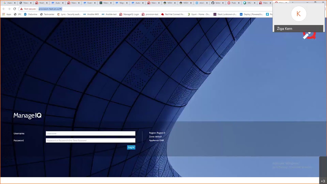This screenshot has height=184, width=327.
Task: Click the Not secure warning icon
Action: pos(21,9)
